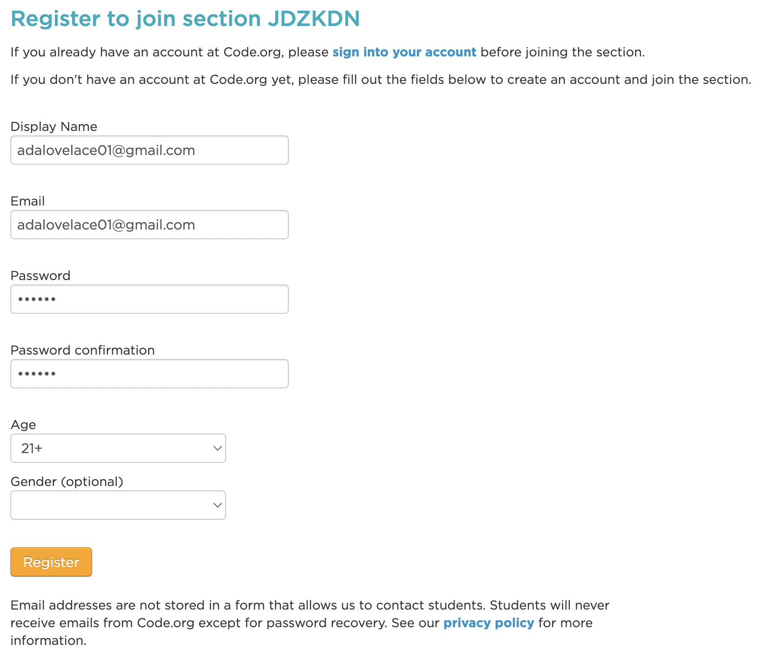
Task: Click the 'Email' field label
Action: 27,201
